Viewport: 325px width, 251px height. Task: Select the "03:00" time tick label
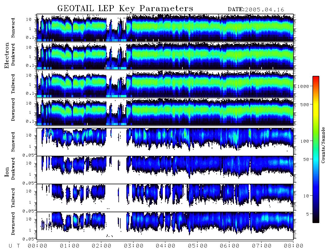(x=133, y=246)
